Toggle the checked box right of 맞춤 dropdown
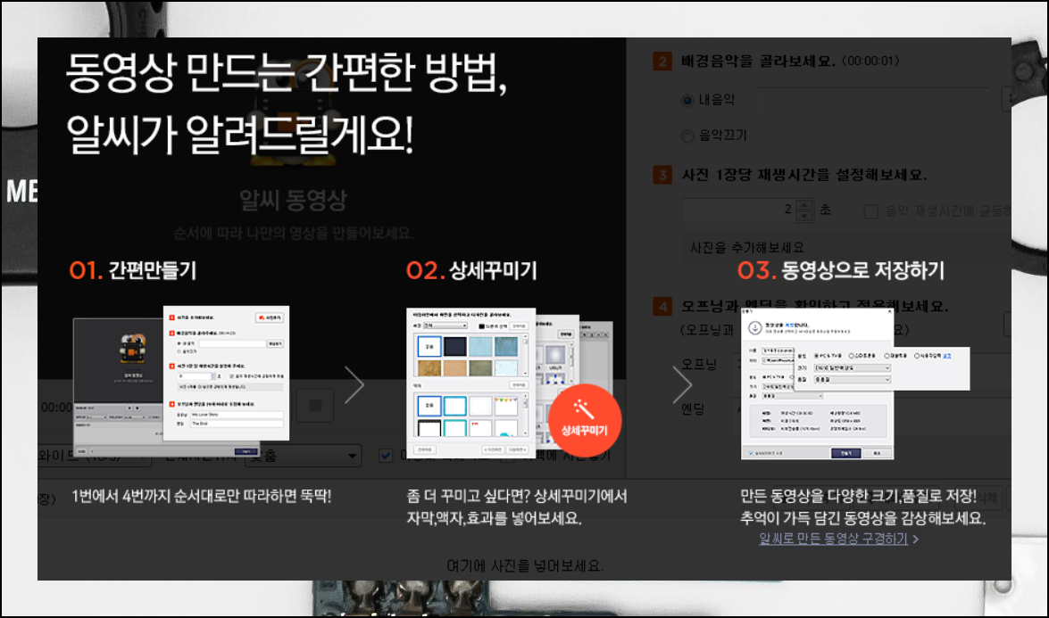This screenshot has width=1049, height=618. click(386, 456)
